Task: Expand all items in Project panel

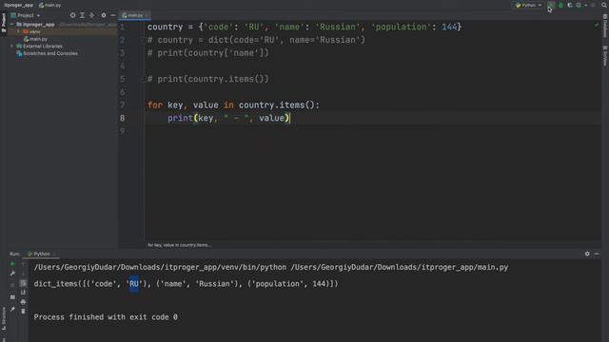Action: tap(82, 15)
